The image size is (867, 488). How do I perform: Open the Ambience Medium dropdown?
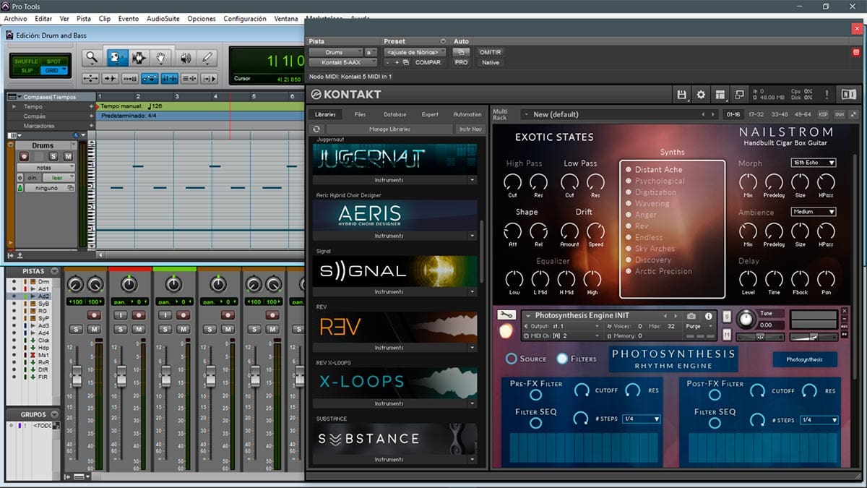click(814, 212)
